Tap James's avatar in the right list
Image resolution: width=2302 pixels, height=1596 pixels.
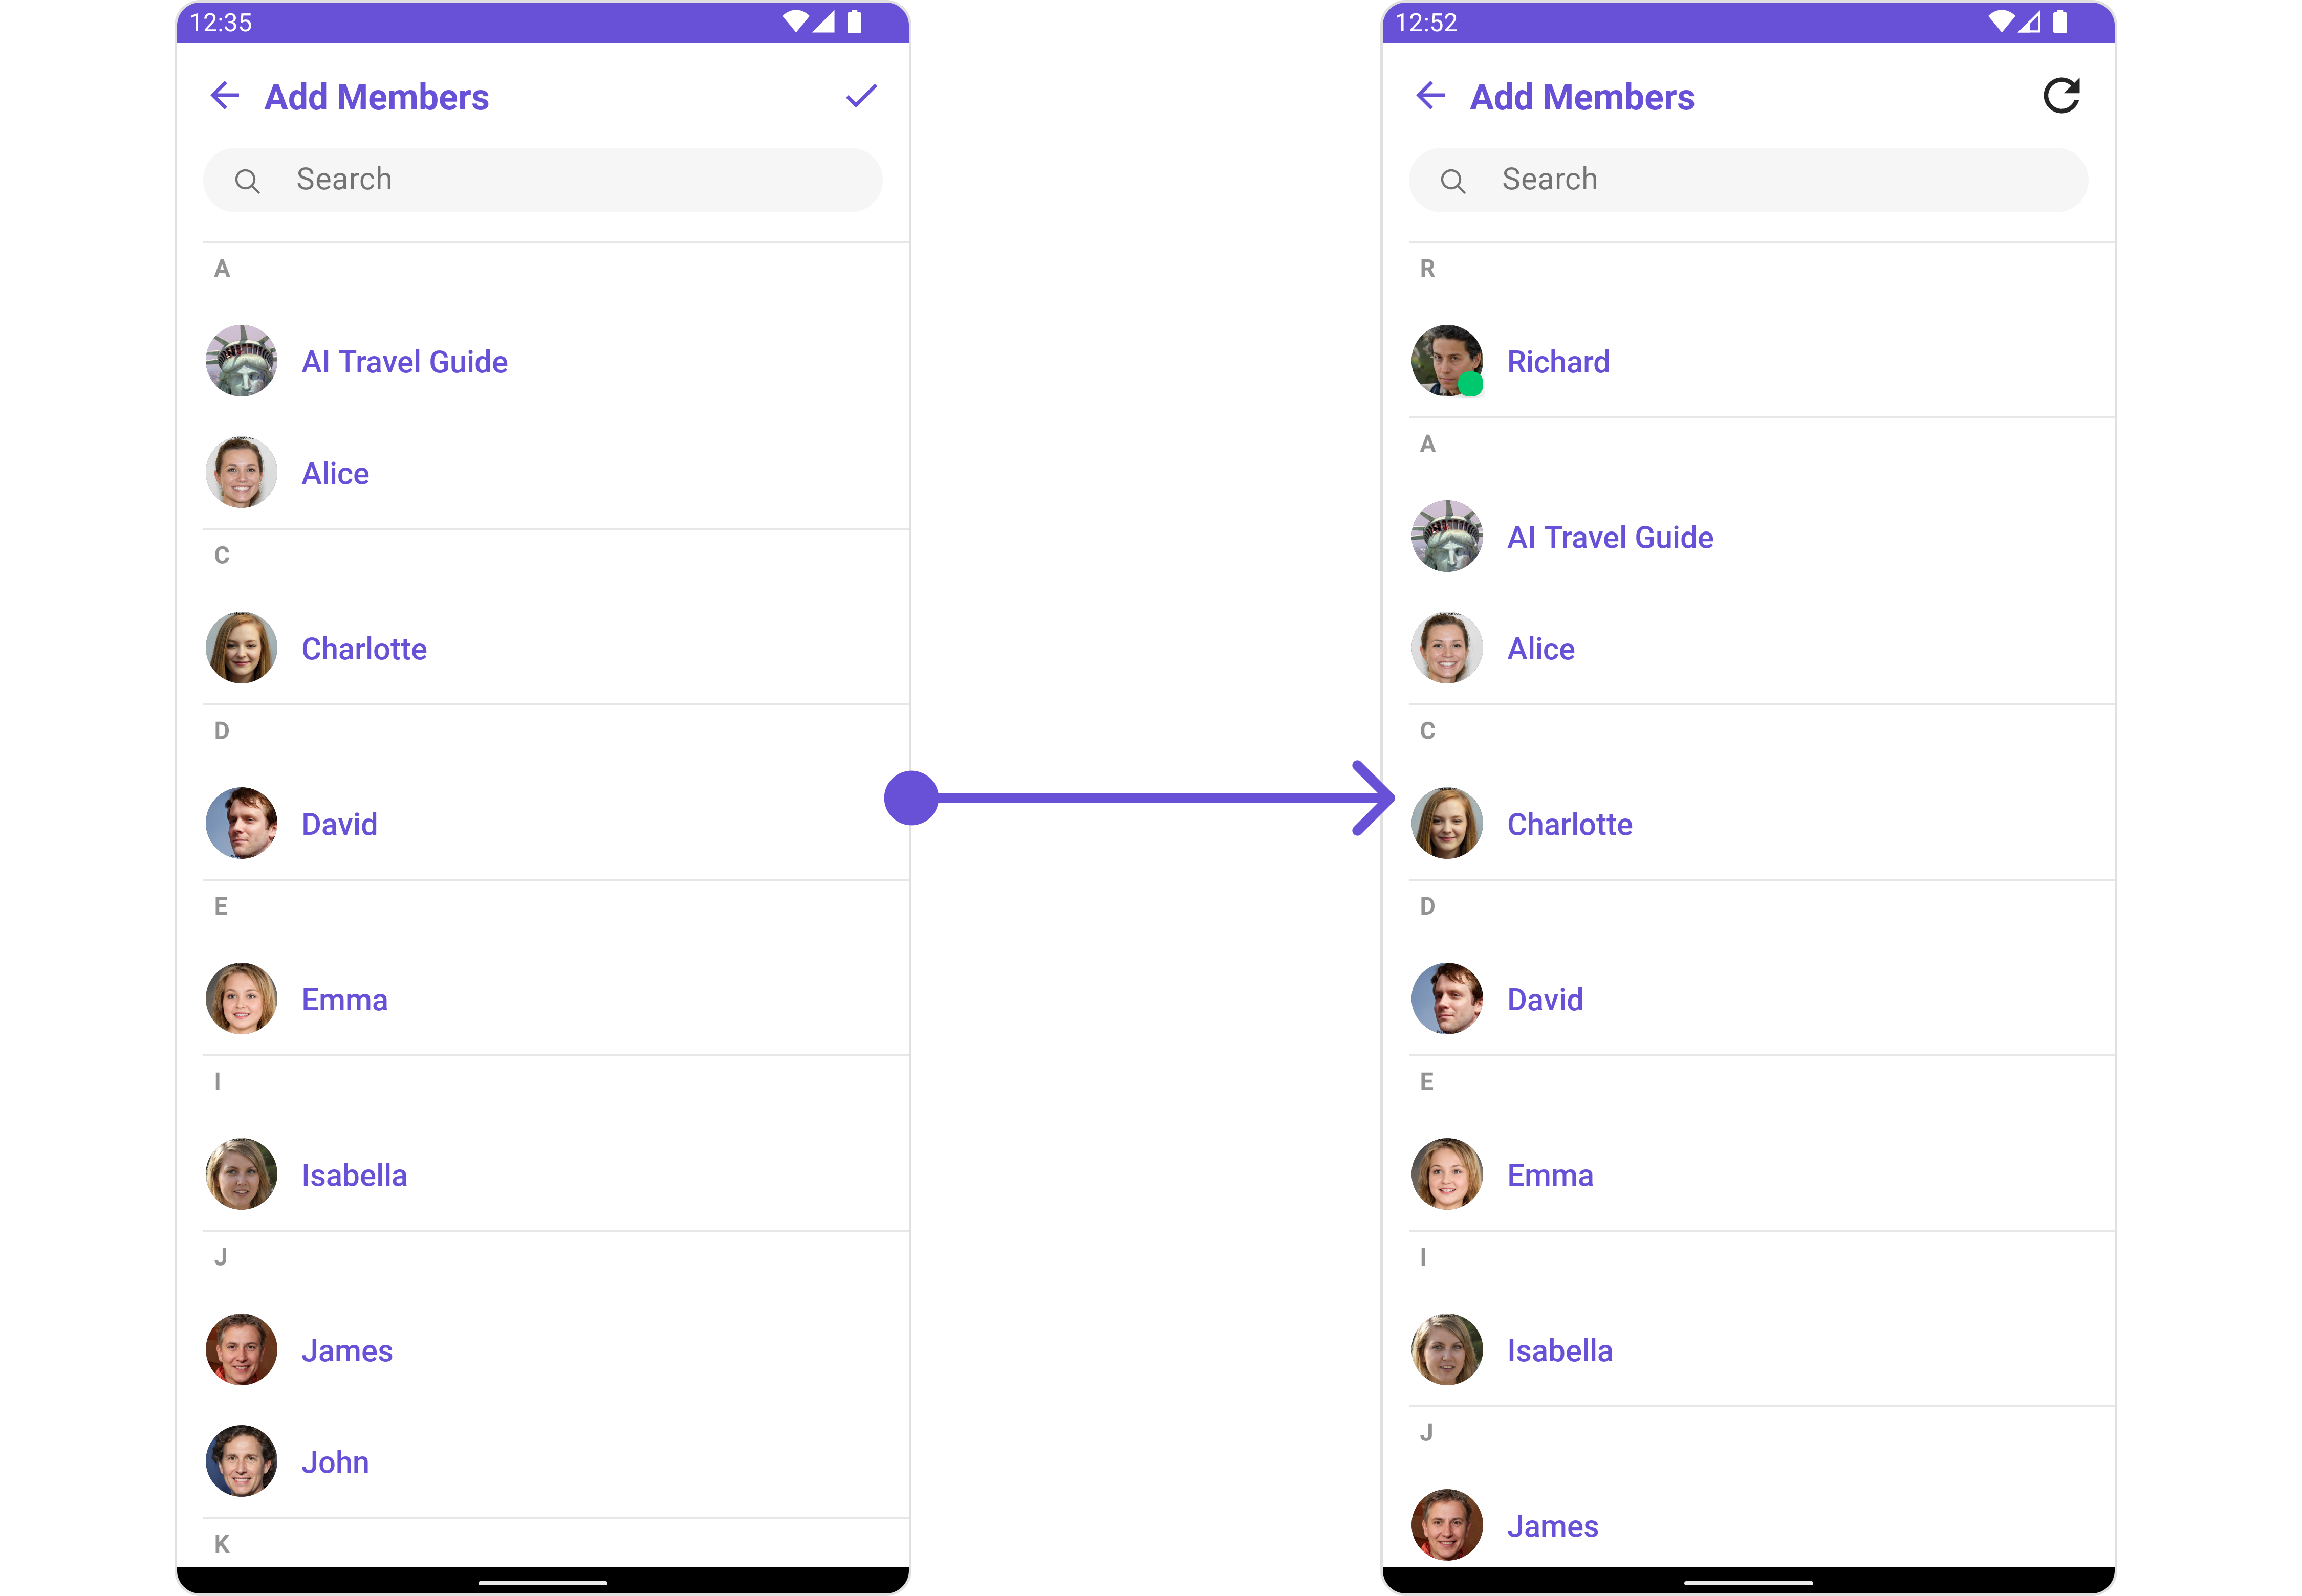pyautogui.click(x=1447, y=1525)
